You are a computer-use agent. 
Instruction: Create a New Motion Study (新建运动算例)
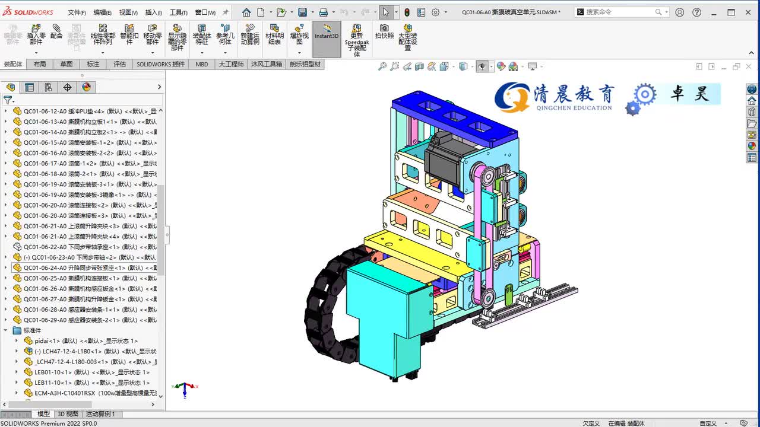point(250,34)
